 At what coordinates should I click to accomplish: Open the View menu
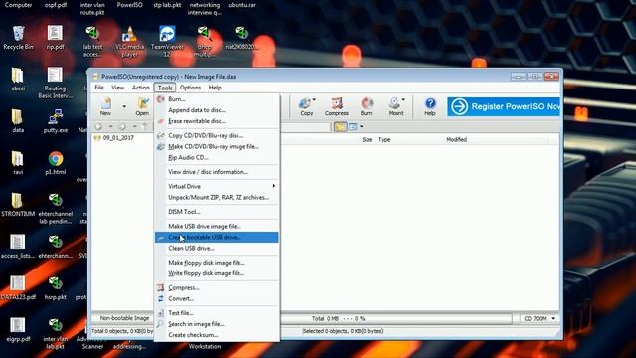coord(118,88)
